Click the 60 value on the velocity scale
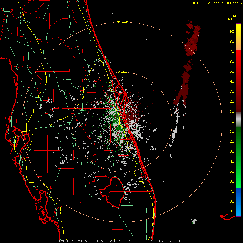Viewport: 243px width, 243px height. point(232,61)
